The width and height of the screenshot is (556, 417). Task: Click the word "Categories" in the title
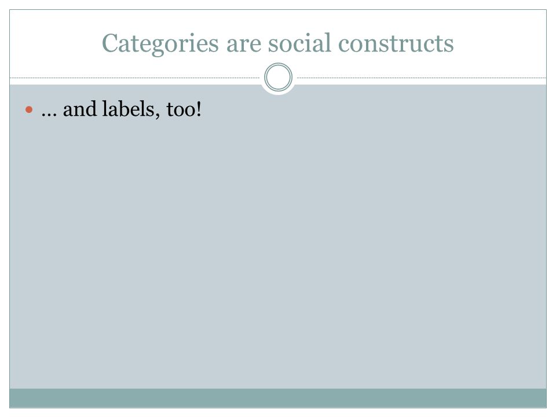pyautogui.click(x=160, y=44)
